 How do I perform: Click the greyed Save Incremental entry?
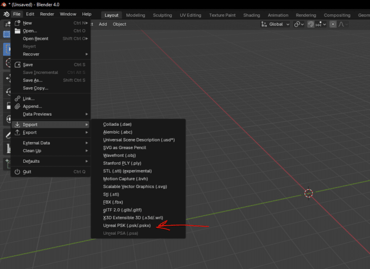point(51,72)
